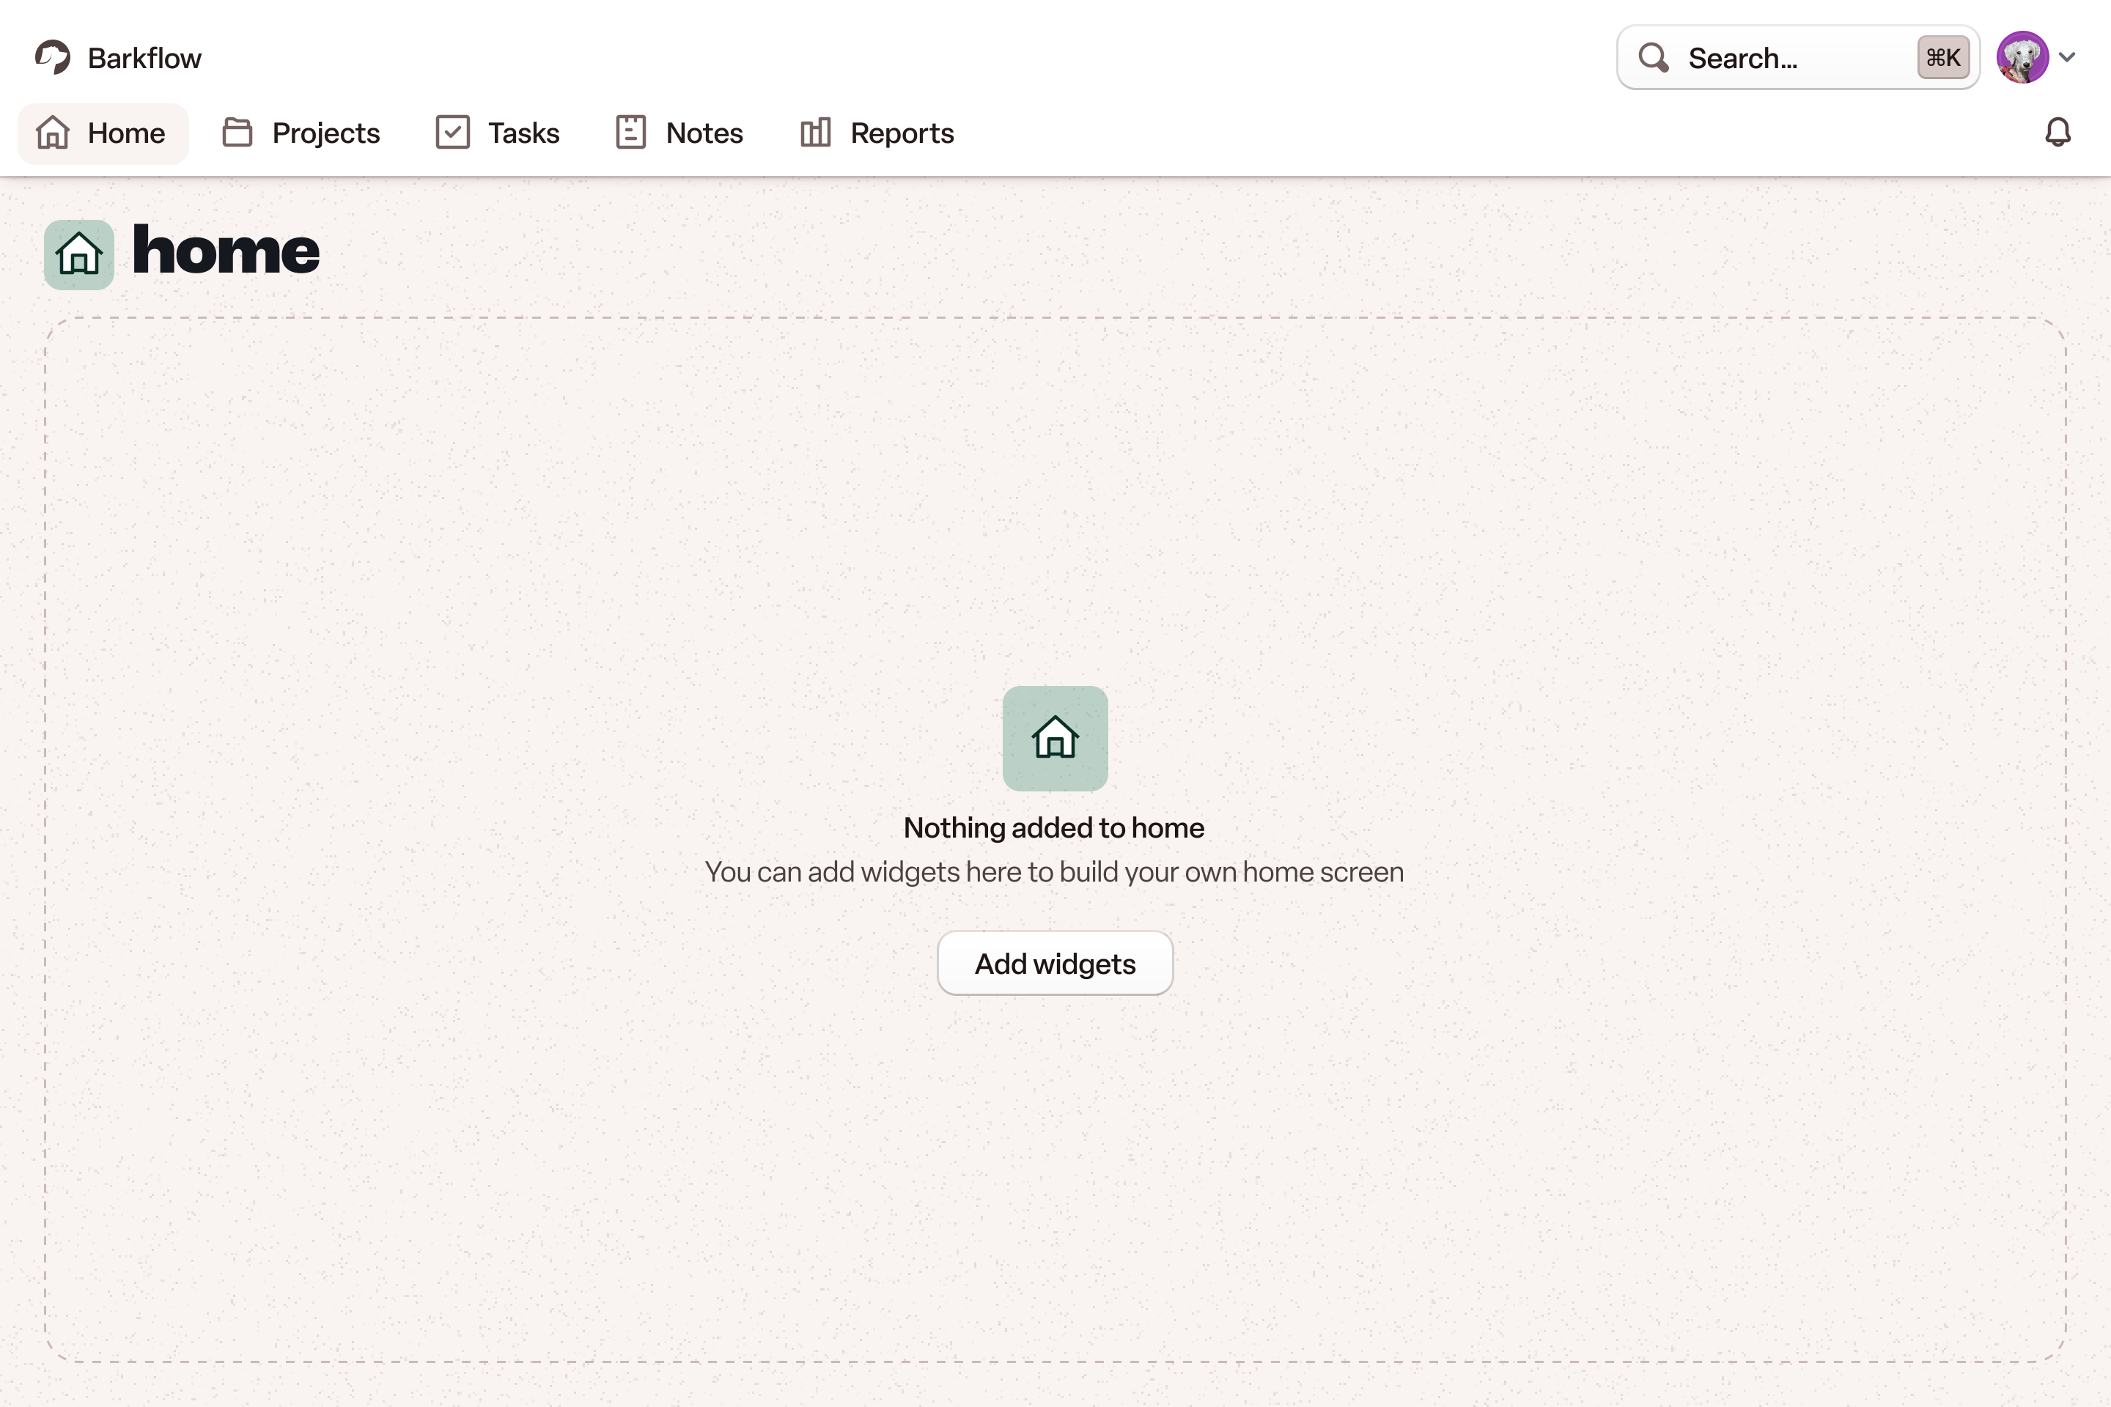Click the search magnifier icon
Viewport: 2111px width, 1407px height.
1654,59
